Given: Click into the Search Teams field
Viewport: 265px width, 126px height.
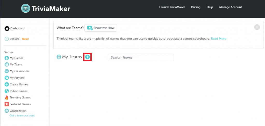Looking at the screenshot, I should coord(141,57).
